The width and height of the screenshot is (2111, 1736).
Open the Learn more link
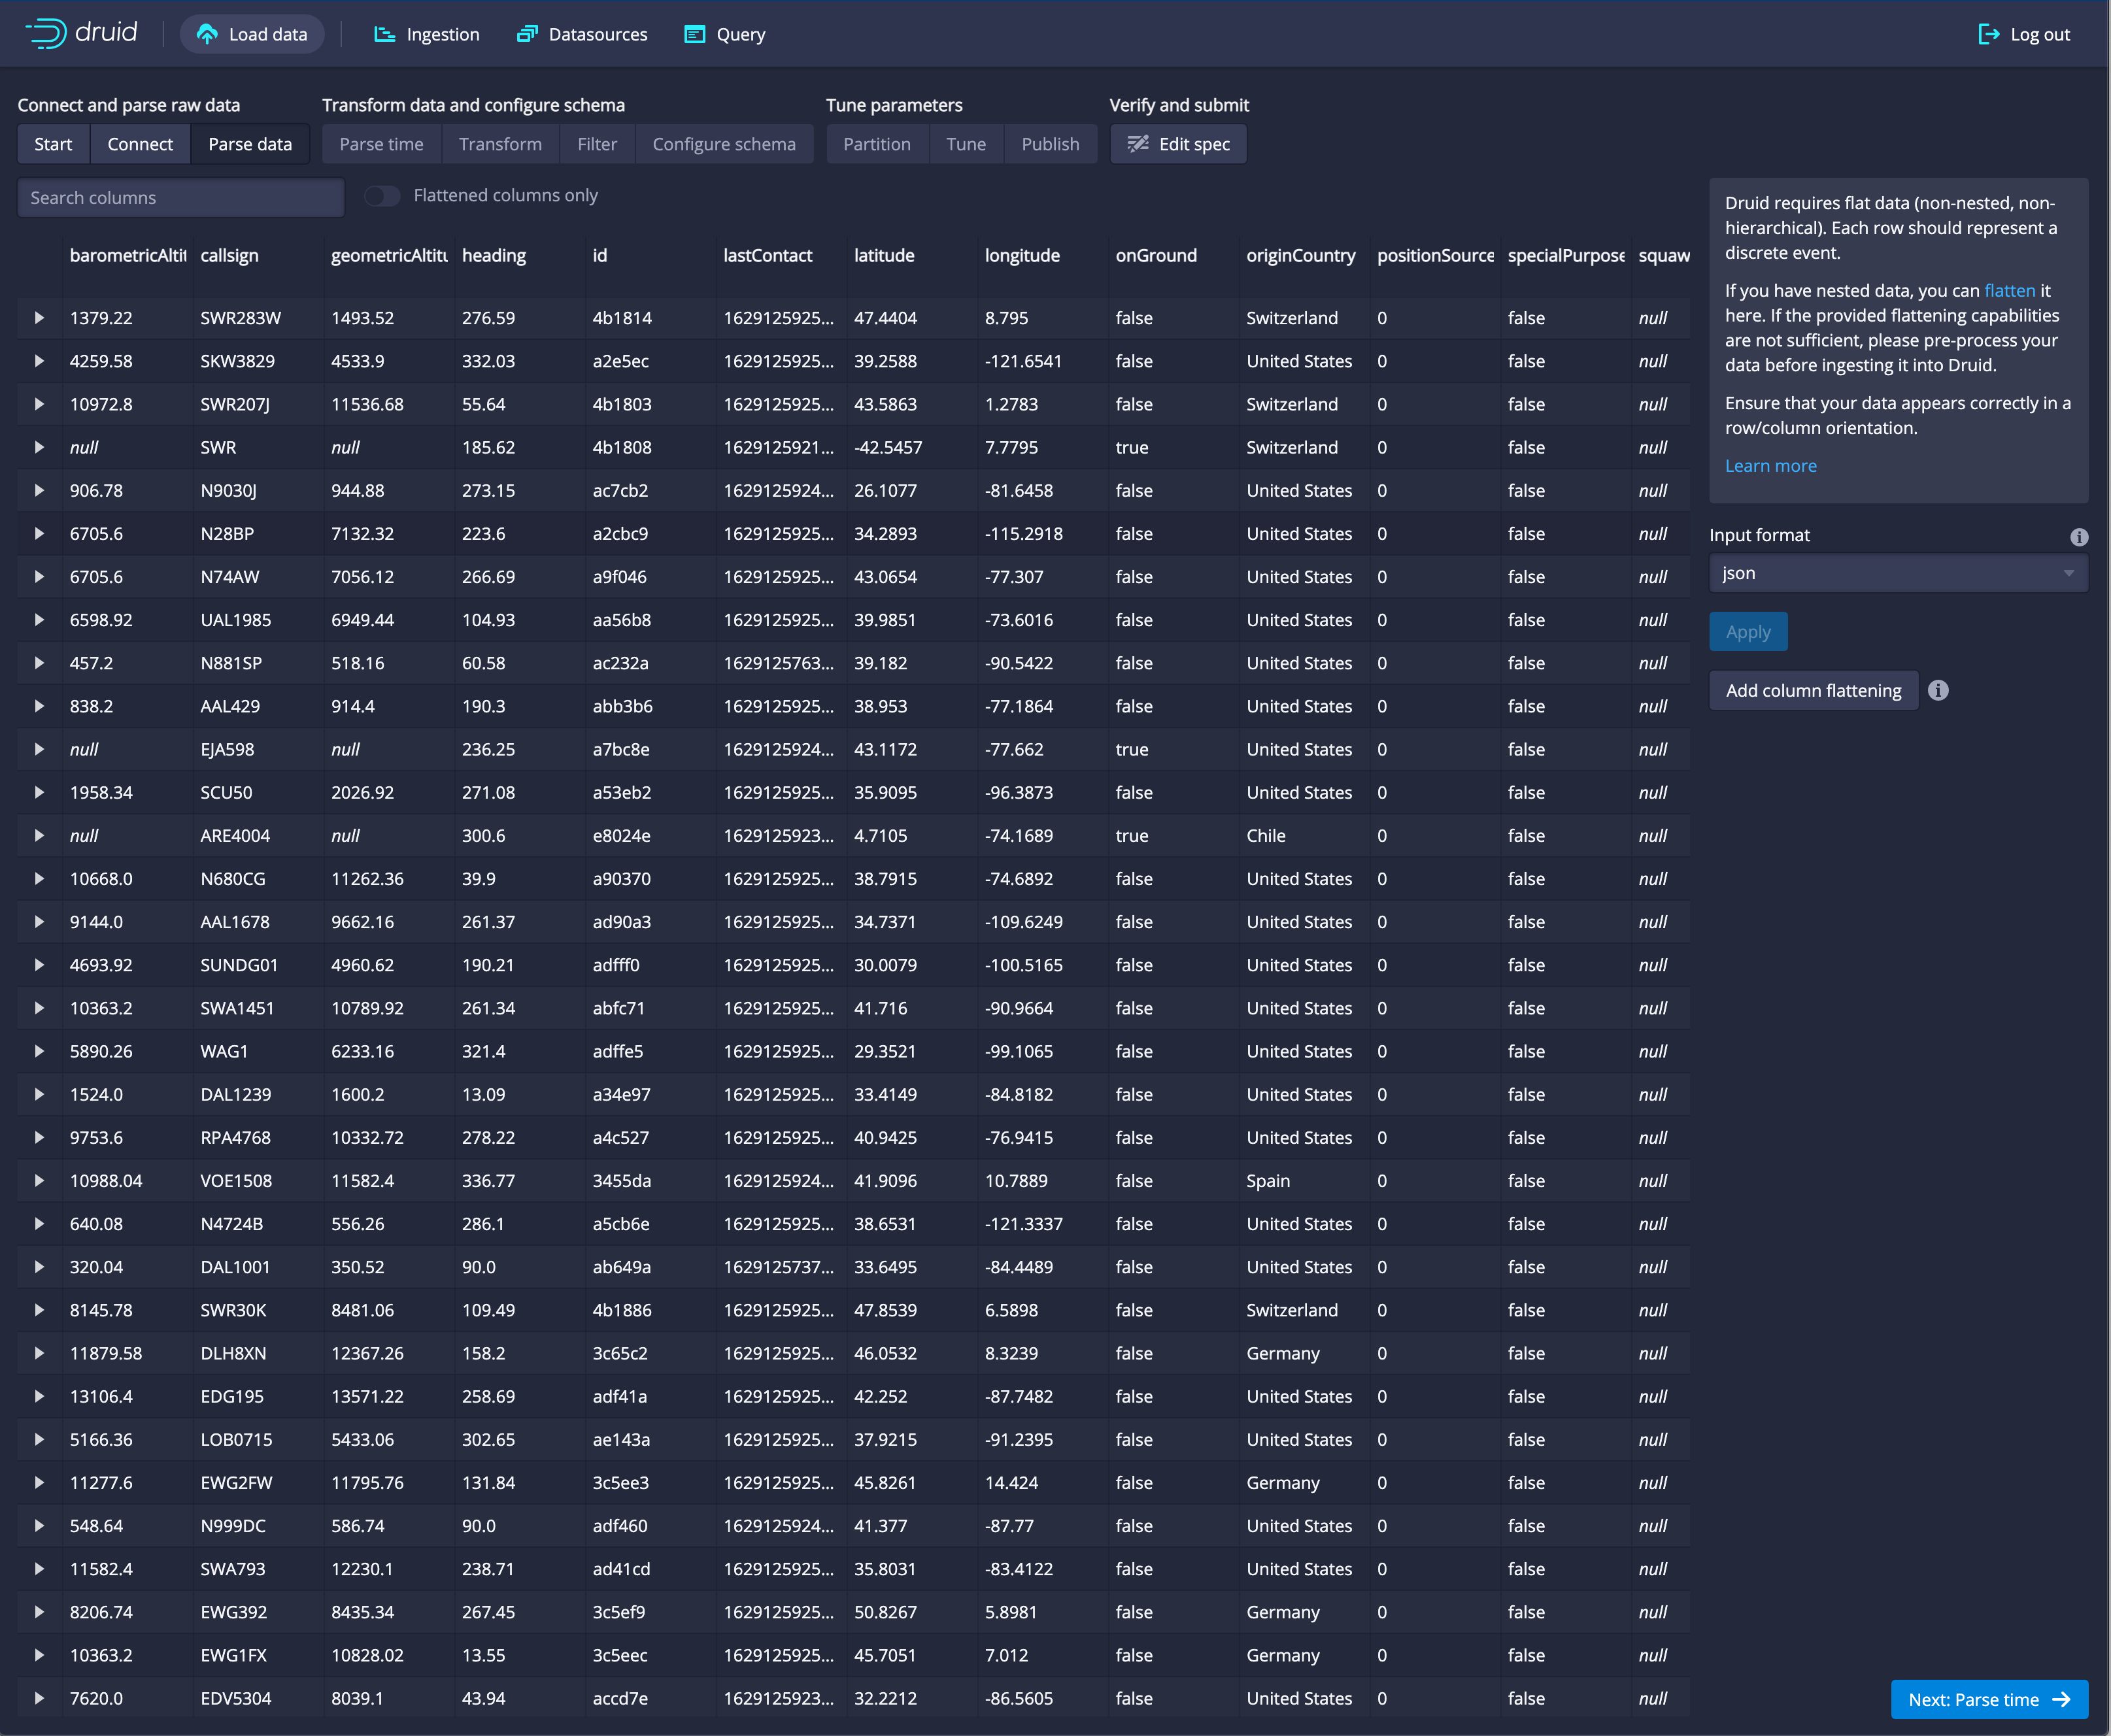1770,466
